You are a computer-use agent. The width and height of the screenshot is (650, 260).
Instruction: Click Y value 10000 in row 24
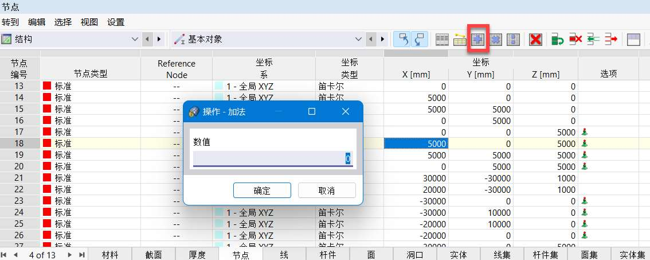point(499,213)
